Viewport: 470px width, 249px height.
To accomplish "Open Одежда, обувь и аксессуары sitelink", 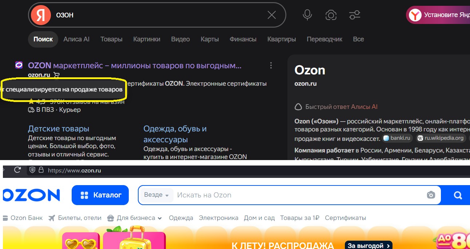I will pyautogui.click(x=175, y=134).
